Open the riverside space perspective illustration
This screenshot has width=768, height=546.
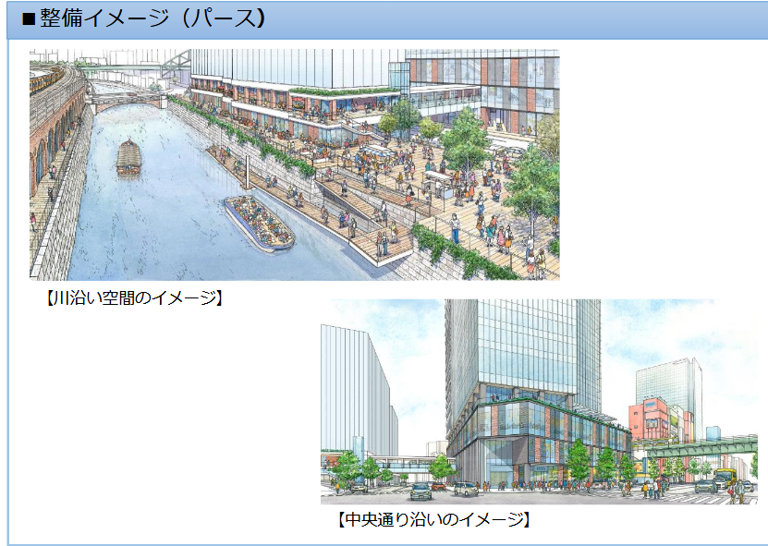click(x=295, y=164)
